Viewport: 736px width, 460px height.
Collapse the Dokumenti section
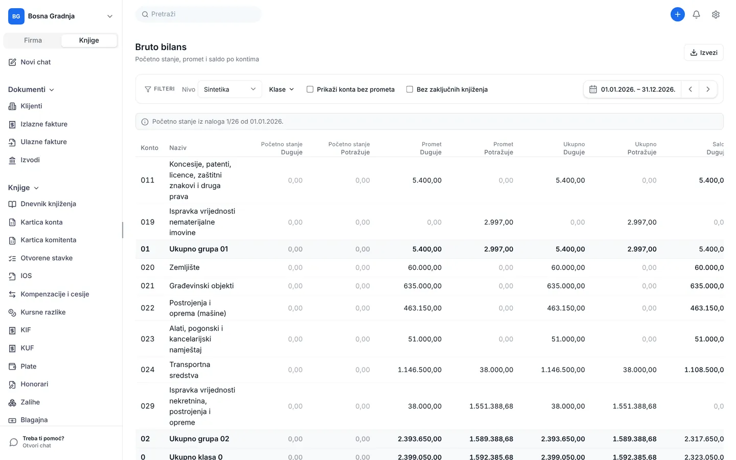point(31,89)
